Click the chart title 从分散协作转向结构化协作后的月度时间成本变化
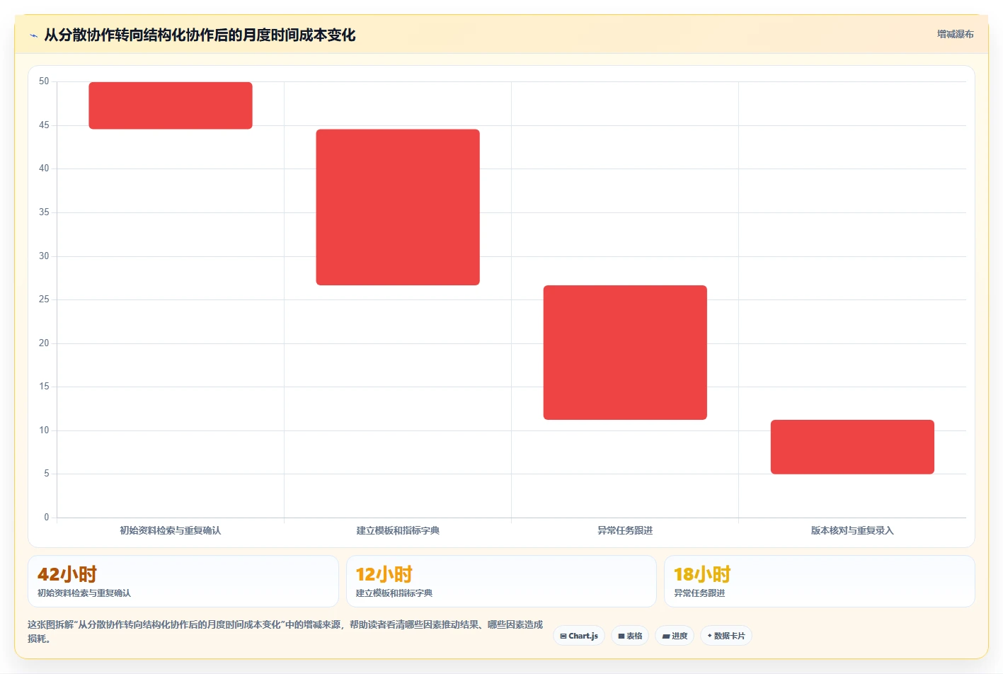This screenshot has width=1003, height=674. [200, 35]
